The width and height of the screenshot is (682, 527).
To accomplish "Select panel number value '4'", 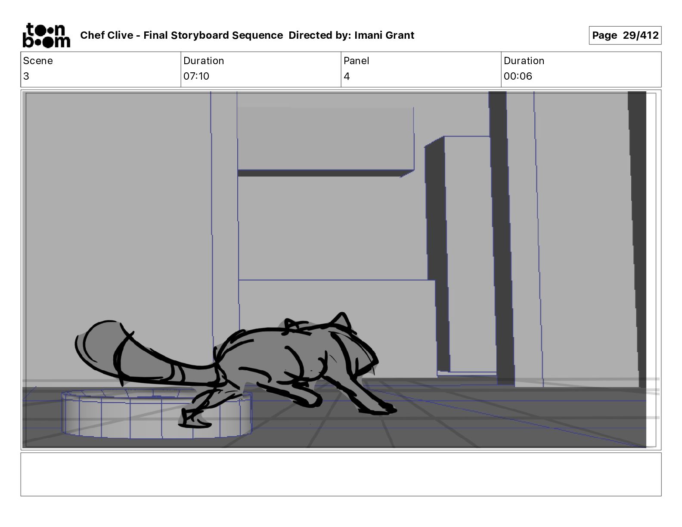I will tap(347, 76).
